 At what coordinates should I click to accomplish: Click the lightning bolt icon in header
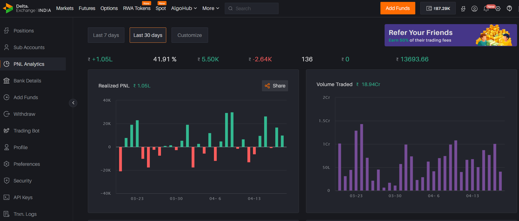(x=463, y=9)
